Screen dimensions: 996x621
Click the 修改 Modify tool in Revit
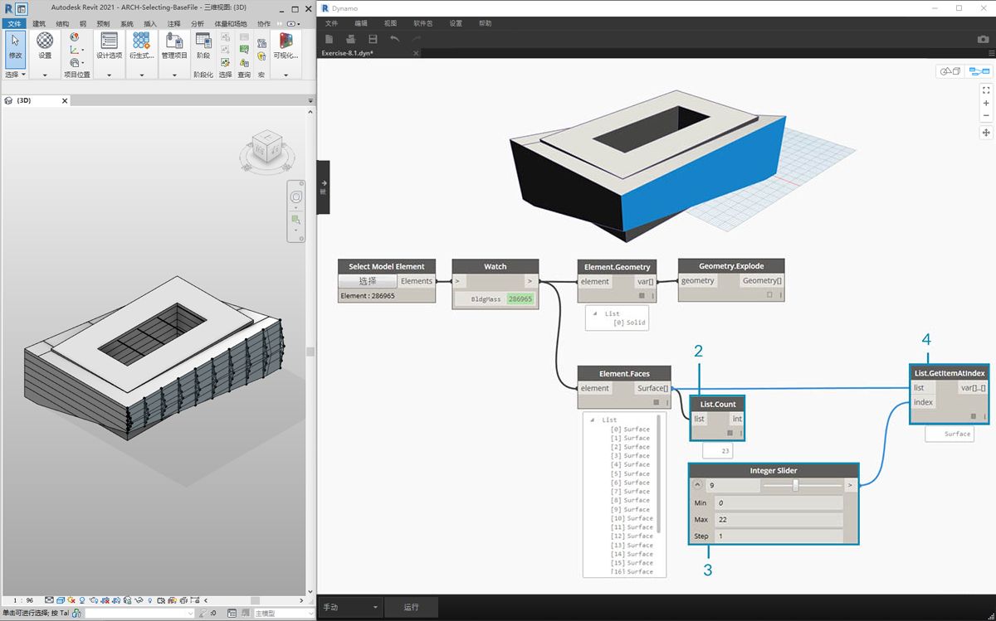click(15, 48)
